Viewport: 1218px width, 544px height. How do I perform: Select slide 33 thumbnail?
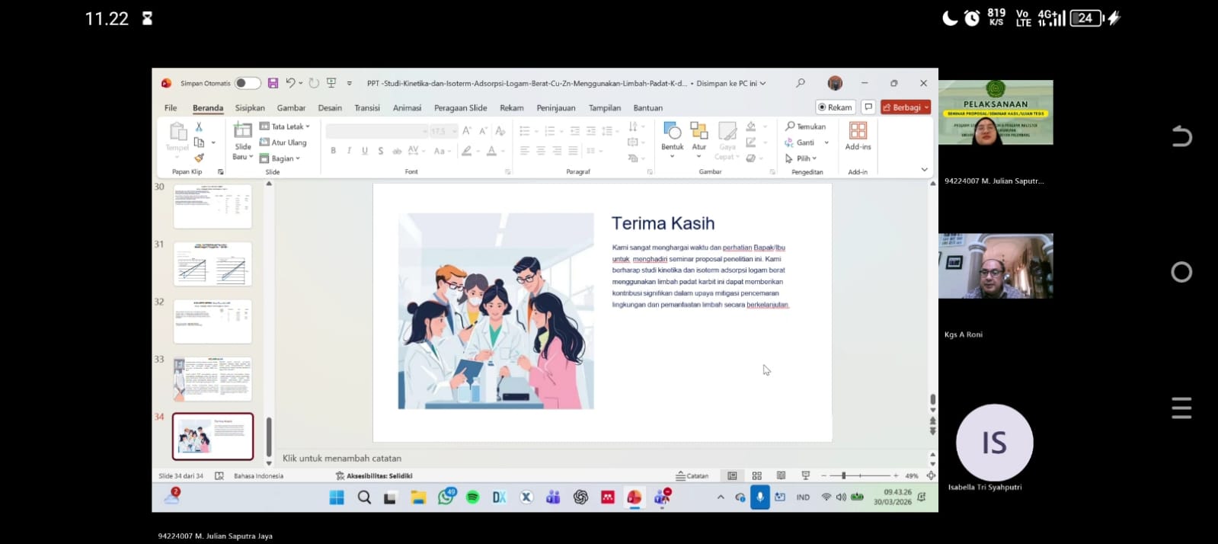tap(213, 379)
